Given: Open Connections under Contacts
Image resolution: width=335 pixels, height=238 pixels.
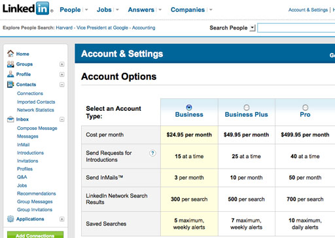Looking at the screenshot, I should point(30,93).
